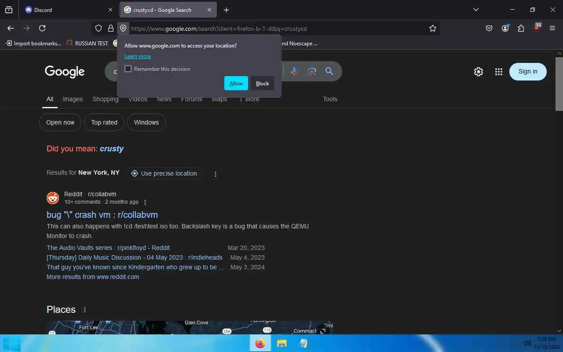Focus the URL address bar
Screen dimensions: 563x352
pos(277,29)
